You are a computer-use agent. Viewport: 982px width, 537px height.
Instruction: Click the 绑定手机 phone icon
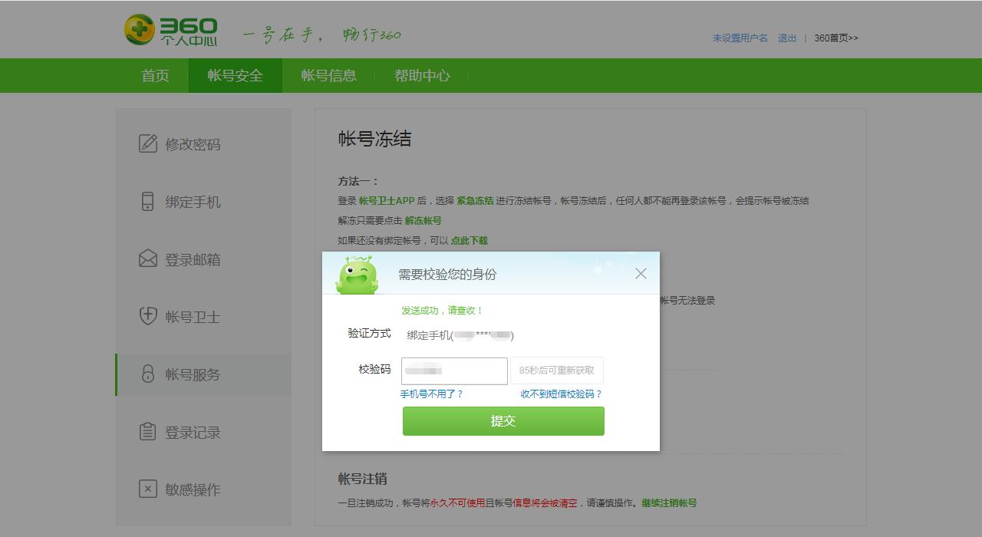tap(147, 202)
